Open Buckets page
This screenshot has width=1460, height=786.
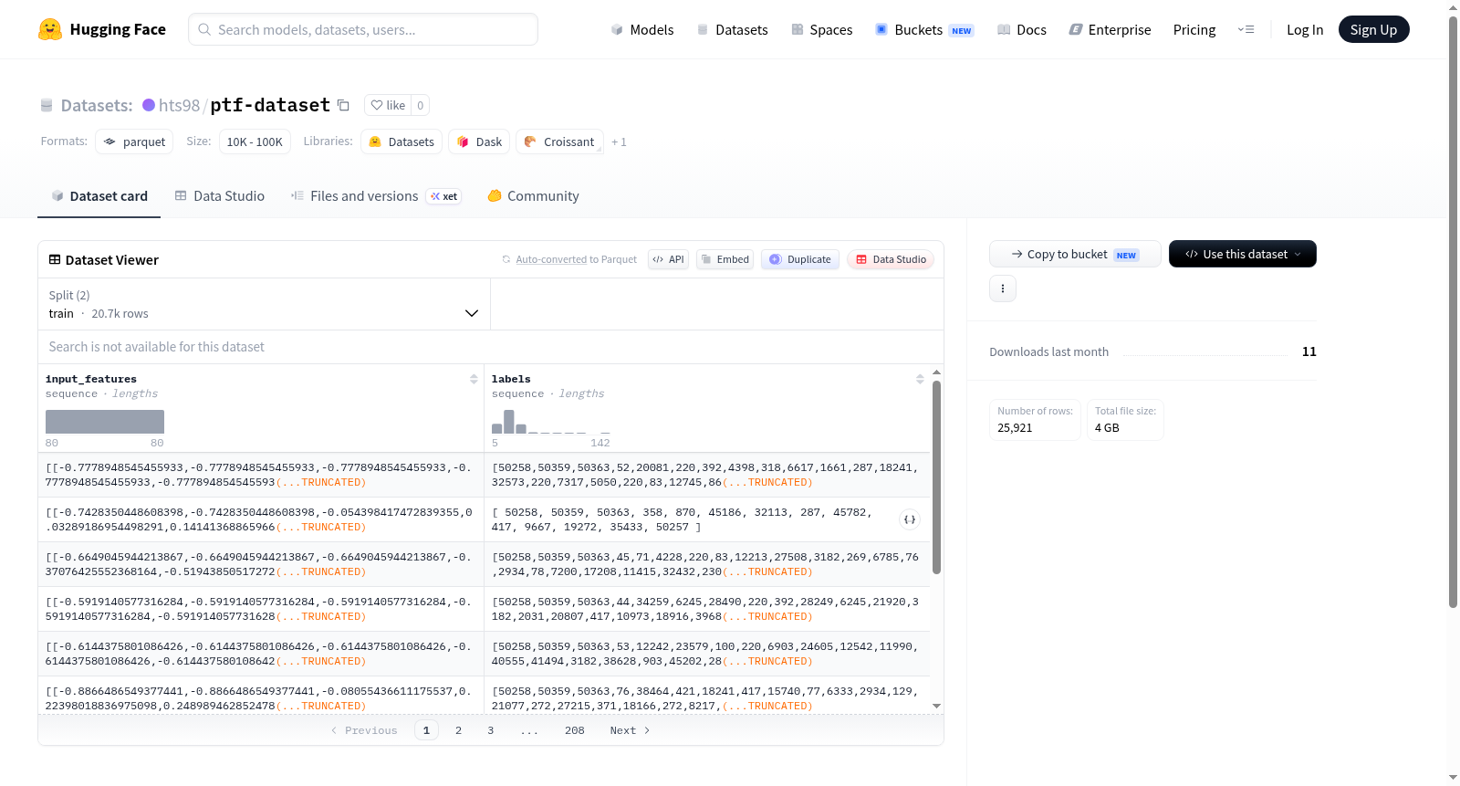(x=924, y=29)
